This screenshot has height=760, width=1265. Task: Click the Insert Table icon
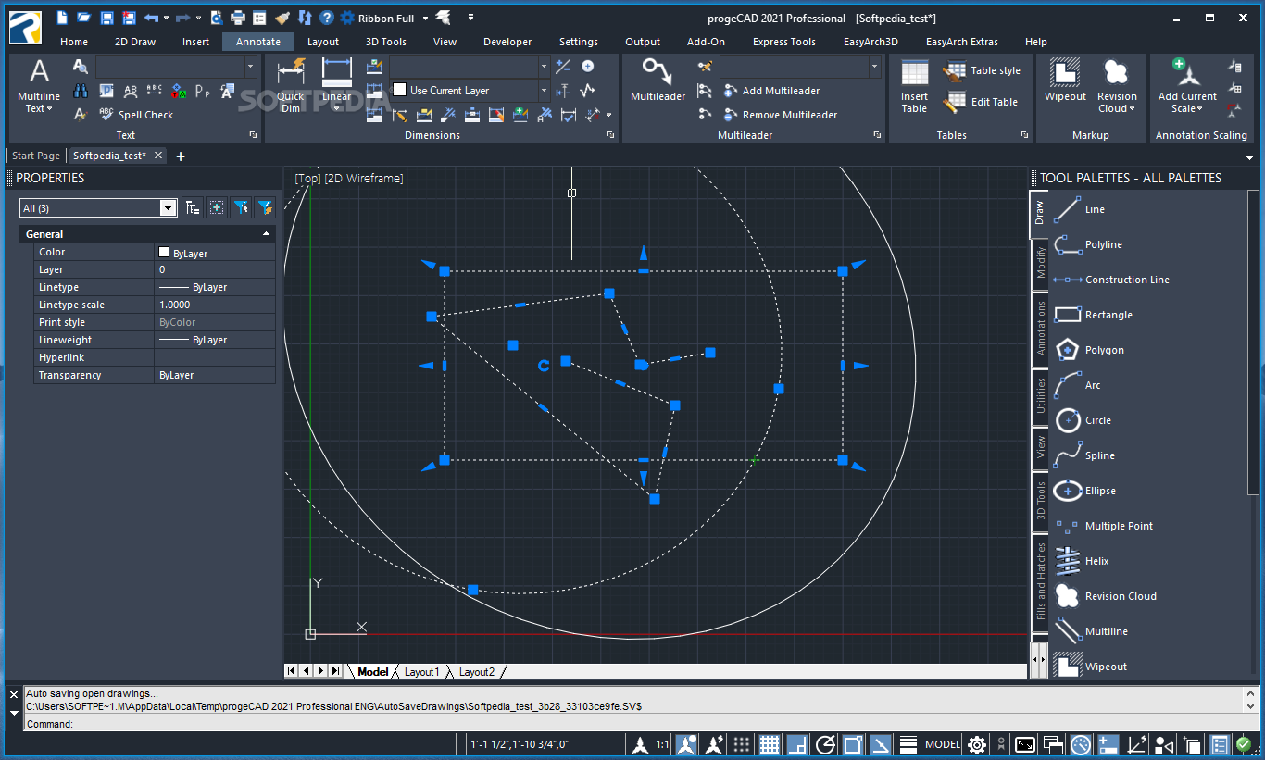pyautogui.click(x=915, y=74)
